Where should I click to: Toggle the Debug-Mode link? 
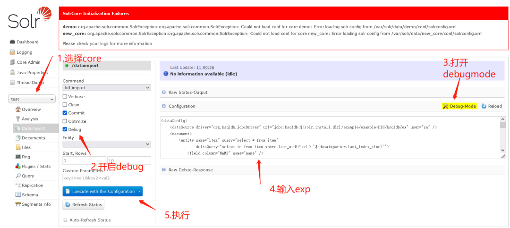(459, 106)
